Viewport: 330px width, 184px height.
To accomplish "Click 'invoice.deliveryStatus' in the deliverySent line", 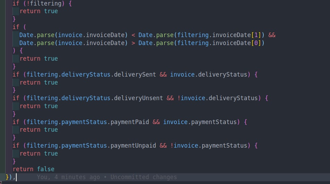I will click(x=209, y=75).
